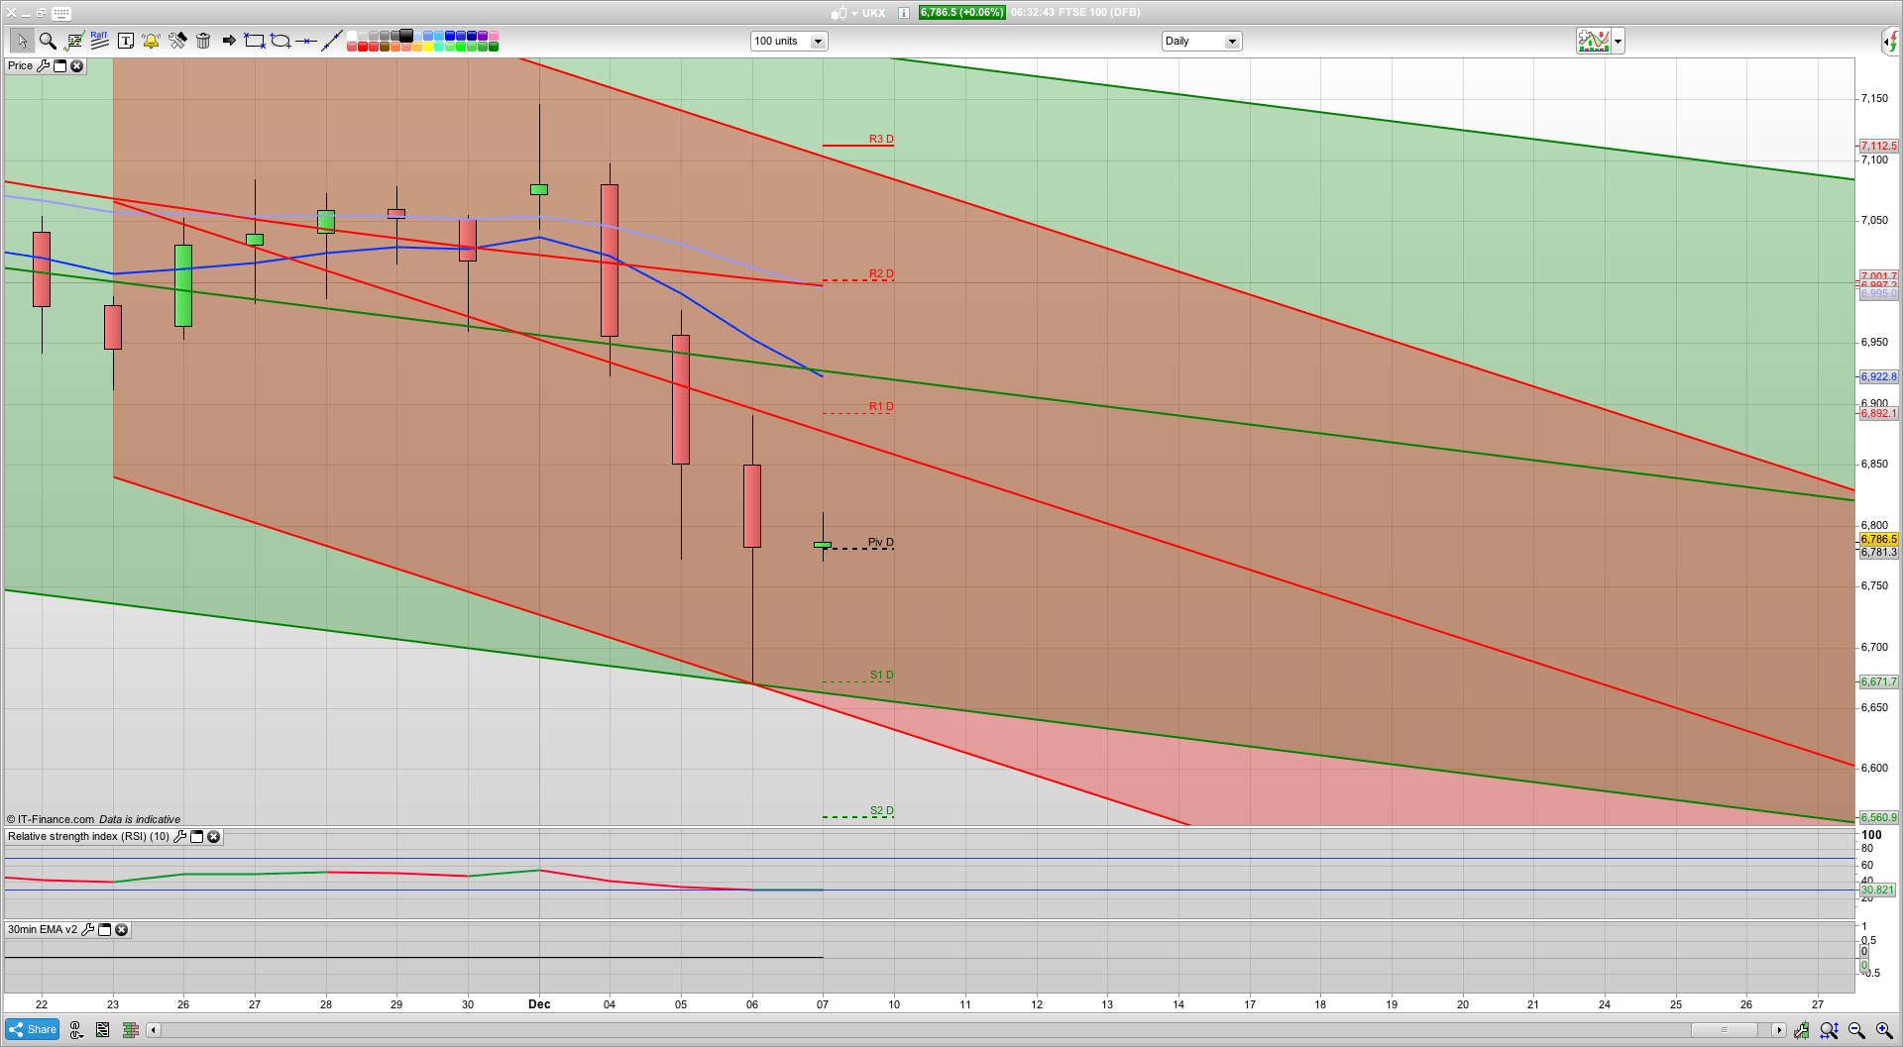
Task: Set a price alert with the bell icon
Action: point(151,41)
